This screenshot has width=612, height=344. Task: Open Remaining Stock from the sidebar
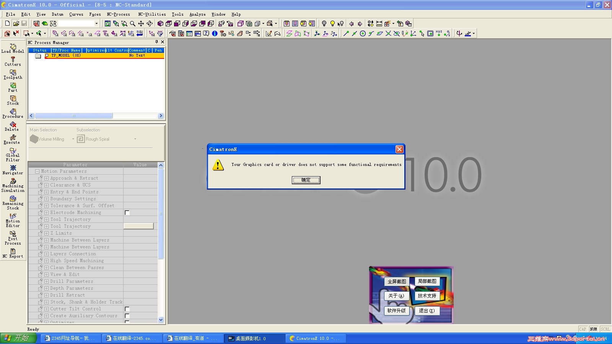(x=13, y=203)
